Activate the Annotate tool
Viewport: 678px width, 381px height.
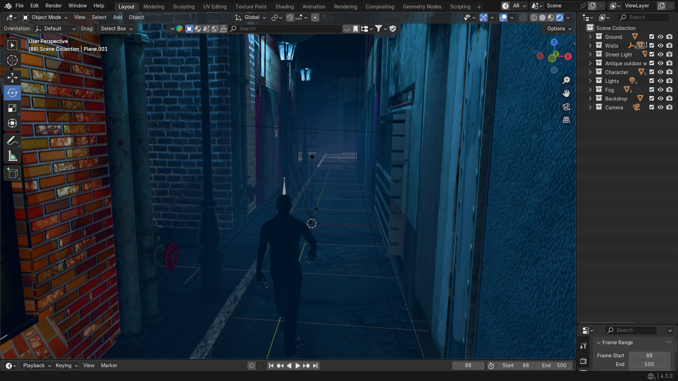click(x=12, y=140)
